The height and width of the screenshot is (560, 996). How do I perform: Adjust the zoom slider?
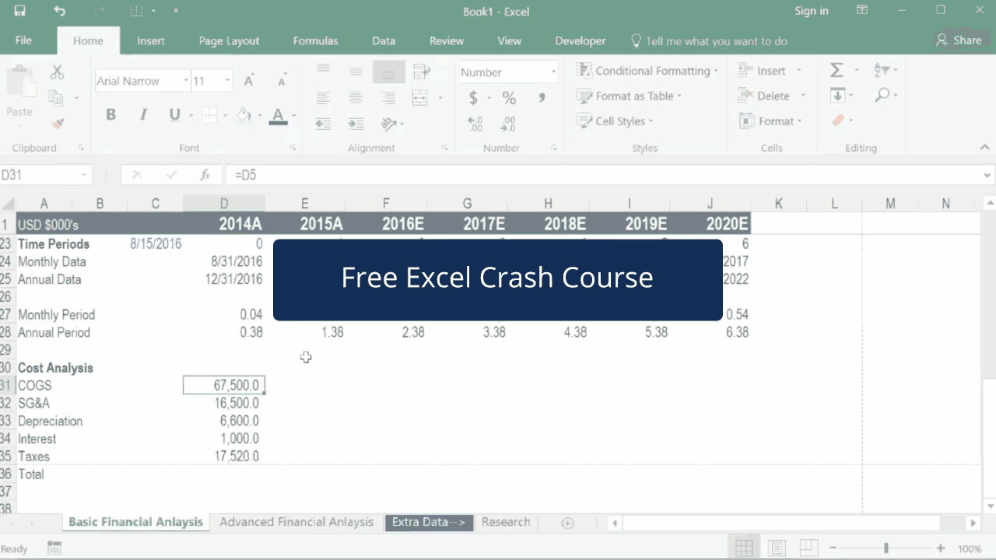click(886, 548)
